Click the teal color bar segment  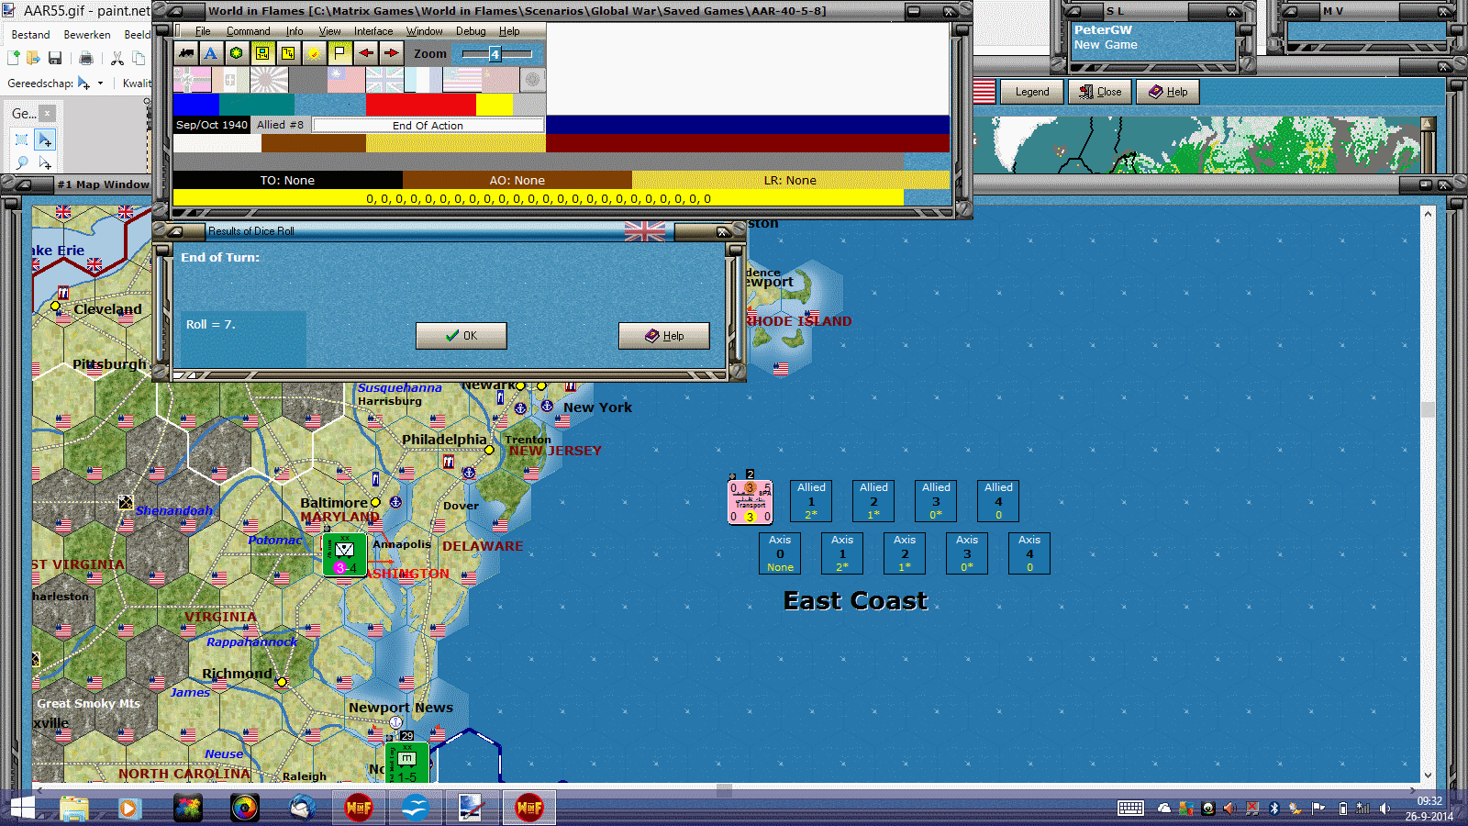[257, 105]
